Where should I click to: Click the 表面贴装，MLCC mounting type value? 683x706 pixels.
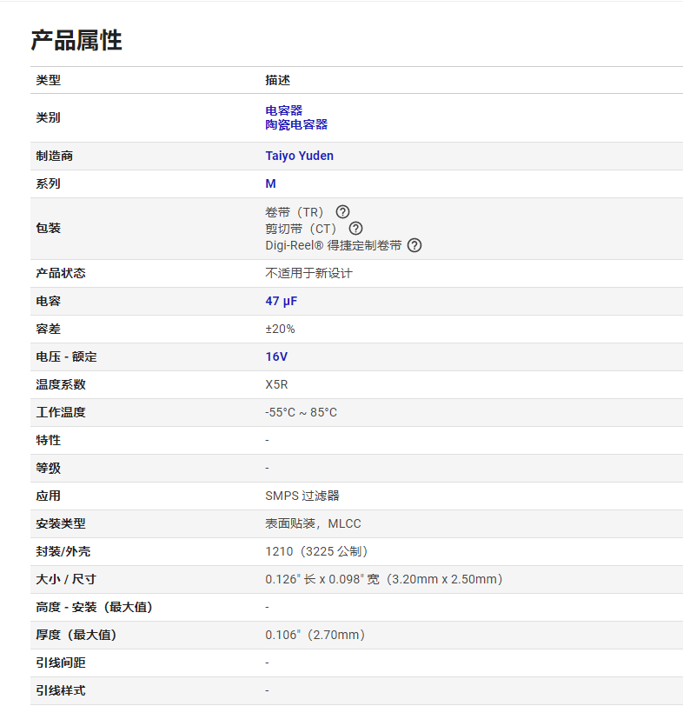[x=313, y=523]
